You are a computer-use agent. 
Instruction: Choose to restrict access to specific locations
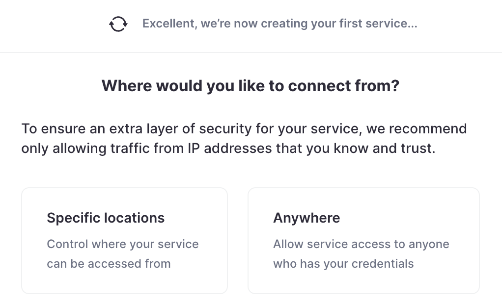pyautogui.click(x=124, y=240)
